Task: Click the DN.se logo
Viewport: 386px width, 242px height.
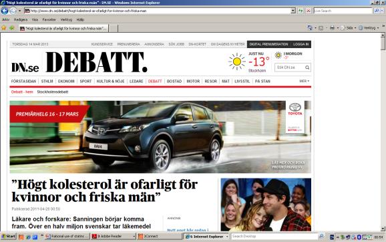Action: [x=25, y=68]
